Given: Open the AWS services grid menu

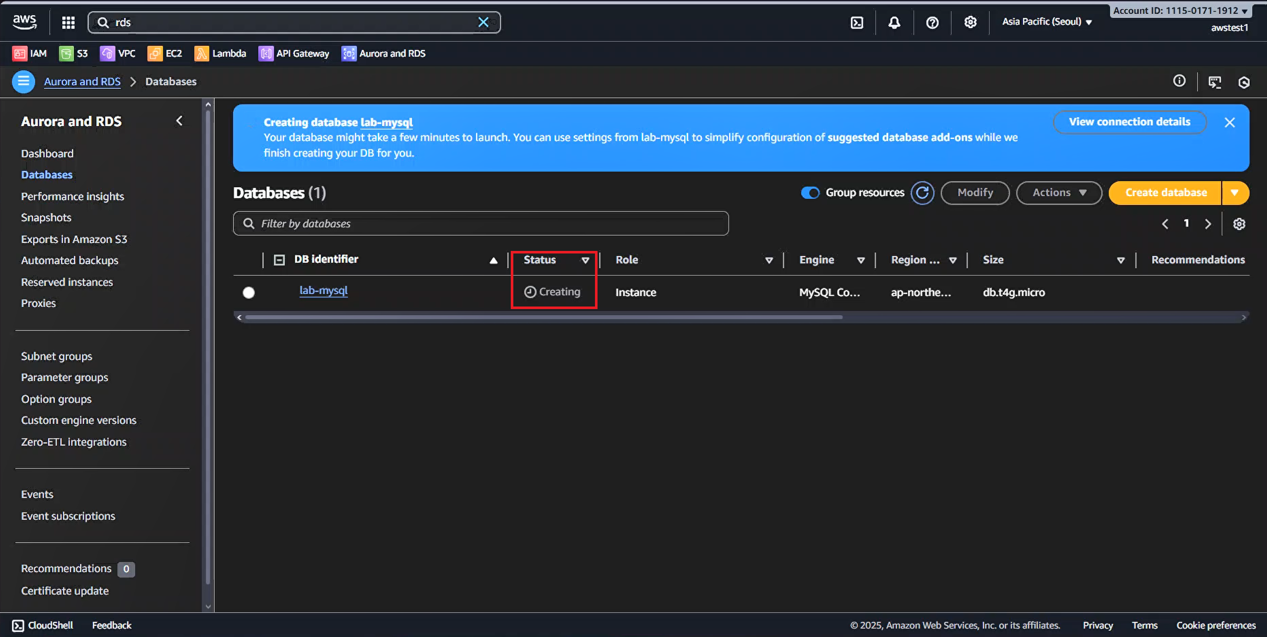Looking at the screenshot, I should click(68, 22).
